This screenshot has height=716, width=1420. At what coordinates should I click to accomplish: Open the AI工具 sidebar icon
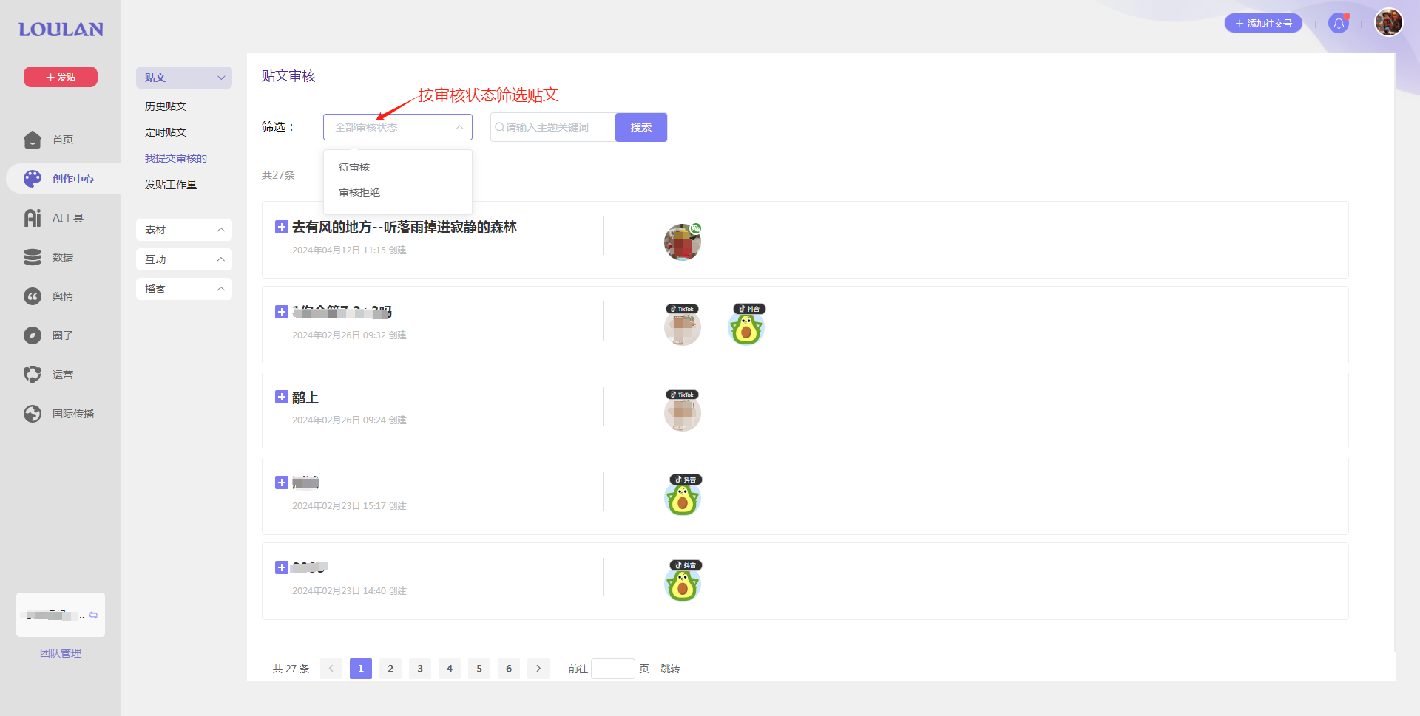tap(33, 218)
